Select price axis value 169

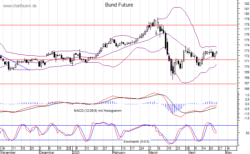click(247, 72)
